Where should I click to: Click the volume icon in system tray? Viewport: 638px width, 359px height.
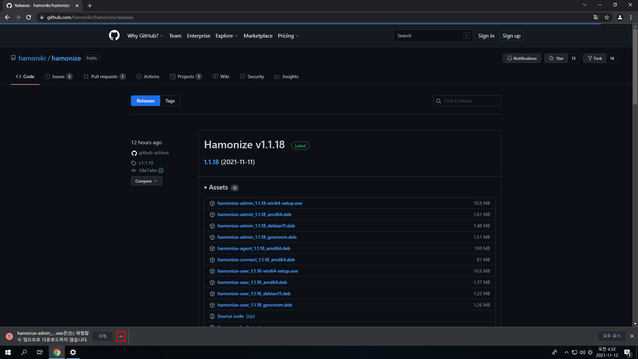pyautogui.click(x=583, y=352)
